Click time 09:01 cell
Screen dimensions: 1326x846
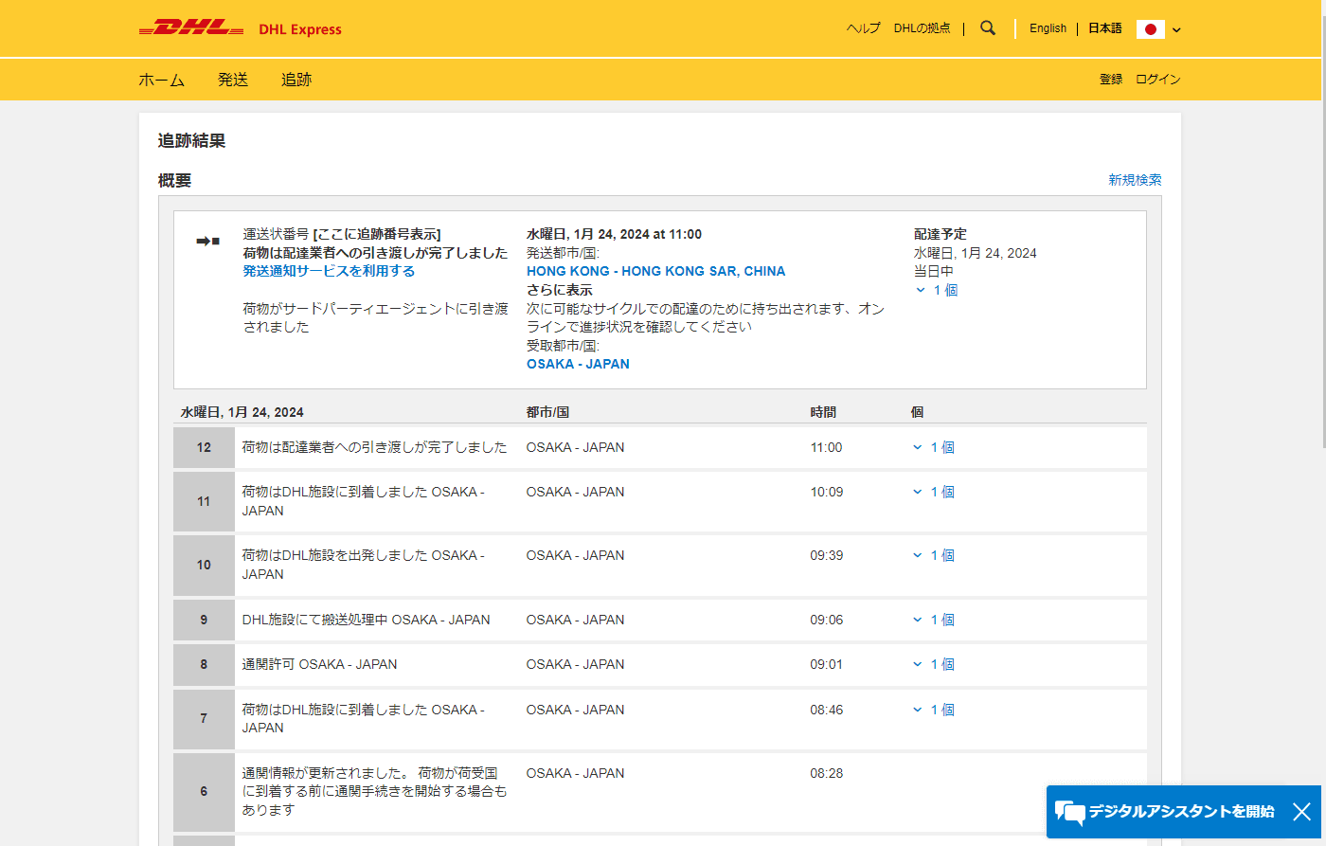[826, 664]
